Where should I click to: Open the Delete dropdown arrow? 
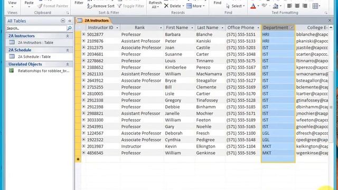coord(183,6)
